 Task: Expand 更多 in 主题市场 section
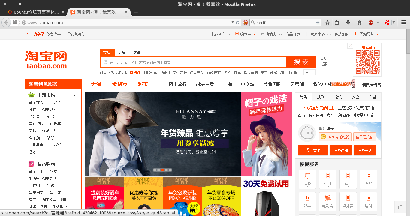[x=73, y=95]
